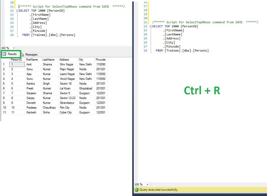The width and height of the screenshot is (269, 196).
Task: Select row header 1 in results grid
Action: click(5, 64)
